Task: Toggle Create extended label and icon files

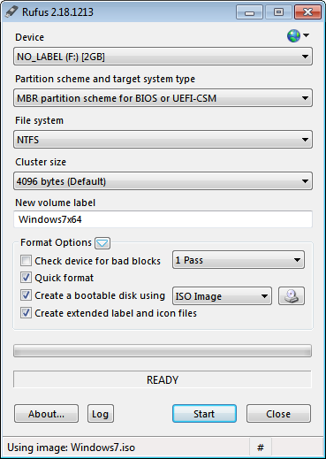Action: point(26,313)
